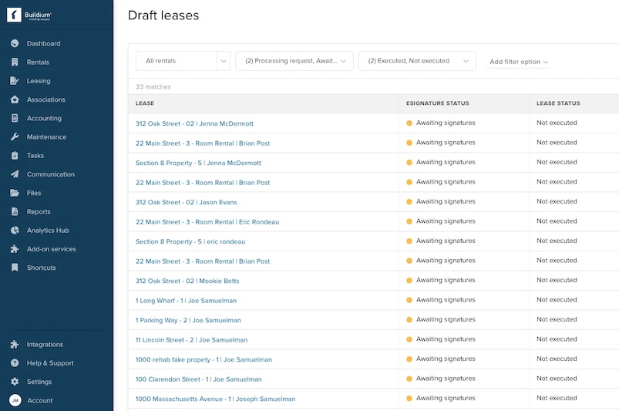Sort by the Lease column header
619x411 pixels.
coord(145,103)
